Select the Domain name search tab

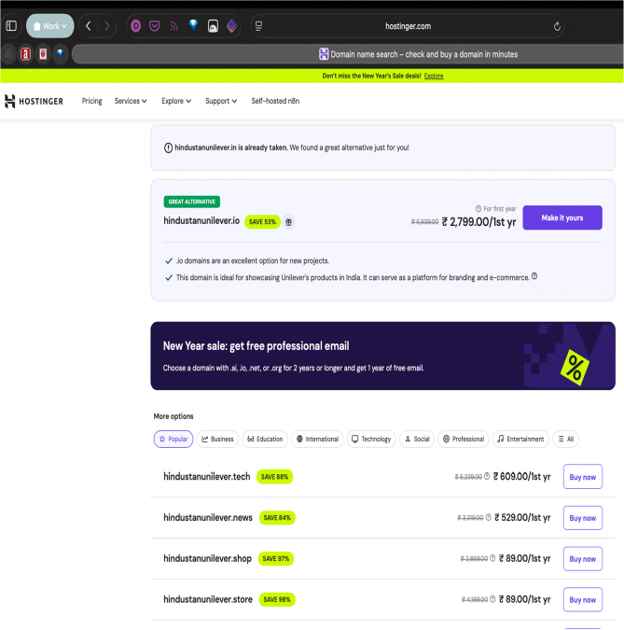pyautogui.click(x=348, y=54)
